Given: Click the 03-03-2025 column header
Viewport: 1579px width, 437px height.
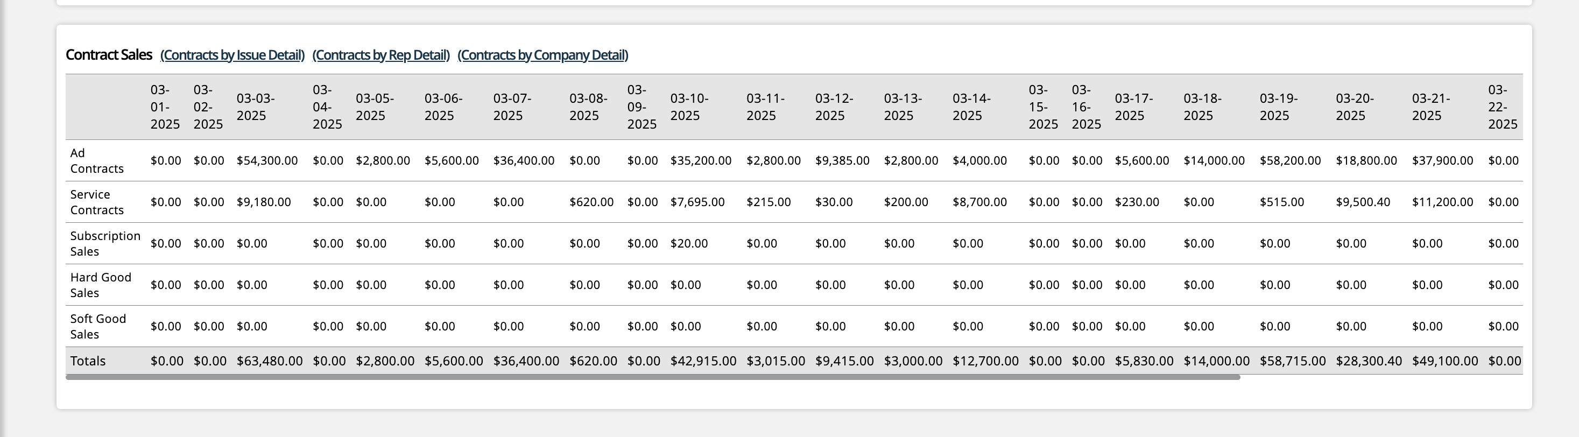Looking at the screenshot, I should point(256,107).
